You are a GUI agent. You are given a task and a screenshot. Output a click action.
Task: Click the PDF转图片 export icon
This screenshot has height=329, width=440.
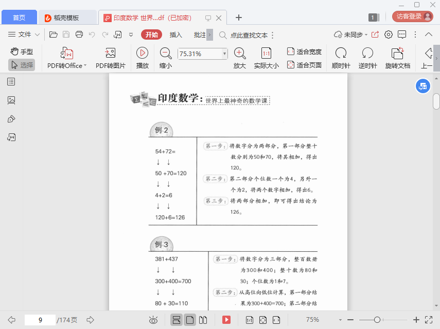[x=110, y=54]
